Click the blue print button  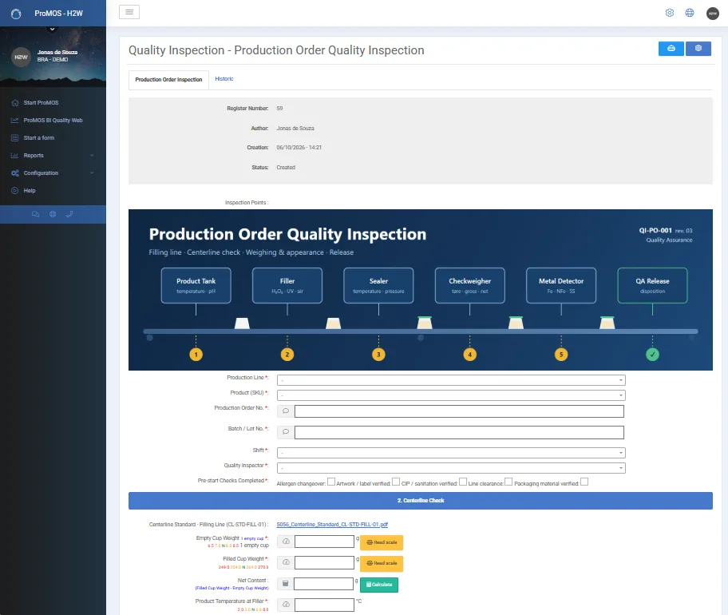(671, 48)
